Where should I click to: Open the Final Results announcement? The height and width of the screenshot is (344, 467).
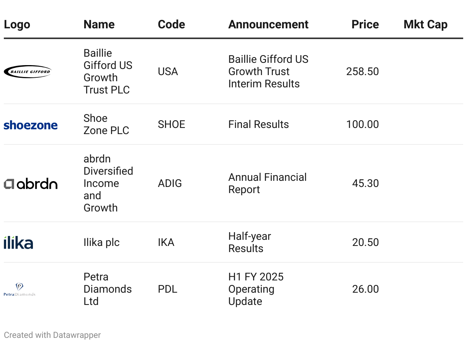(258, 124)
